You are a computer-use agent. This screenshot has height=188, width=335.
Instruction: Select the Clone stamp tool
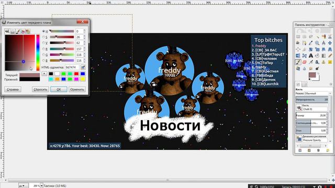(x=323, y=62)
